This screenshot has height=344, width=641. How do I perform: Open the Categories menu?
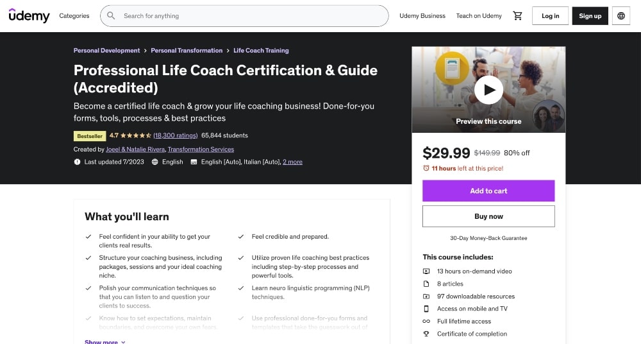(x=74, y=16)
